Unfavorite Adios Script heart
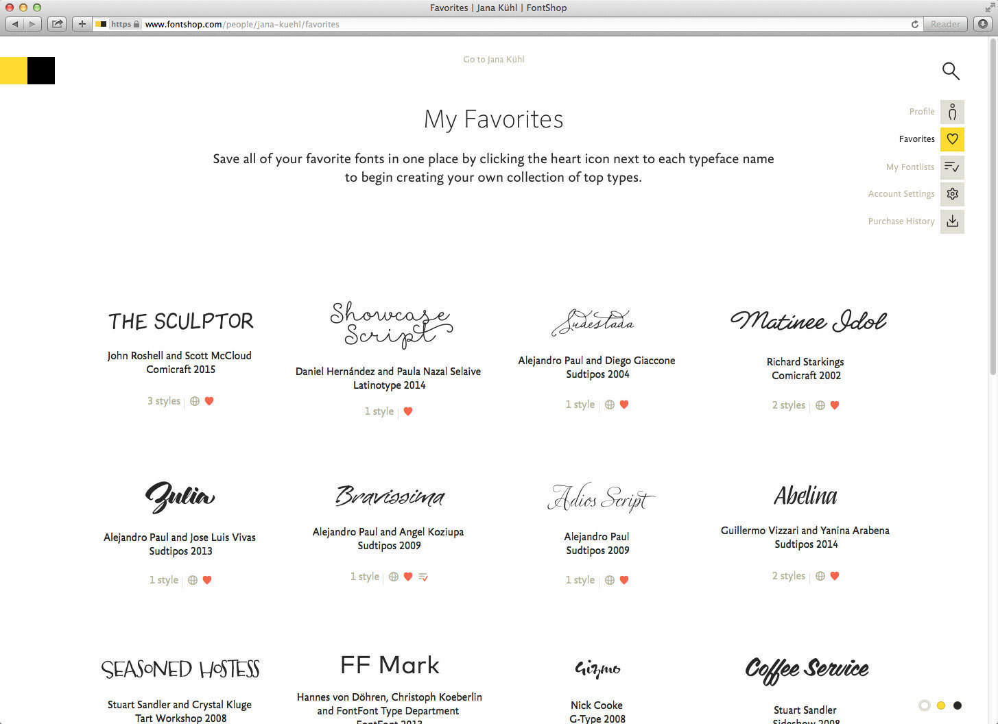The width and height of the screenshot is (998, 724). [x=624, y=580]
